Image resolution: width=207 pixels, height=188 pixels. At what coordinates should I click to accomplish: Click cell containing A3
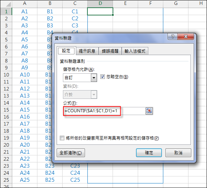coord(24,26)
